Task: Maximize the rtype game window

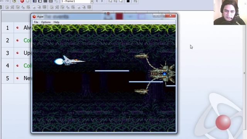Action: tap(162, 15)
